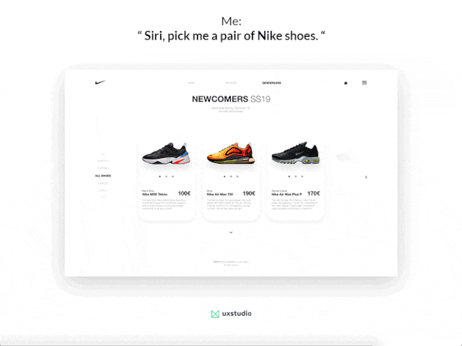The image size is (462, 346).
Task: Select third image dot of Nike Air Max Plus P
Action: click(x=302, y=177)
